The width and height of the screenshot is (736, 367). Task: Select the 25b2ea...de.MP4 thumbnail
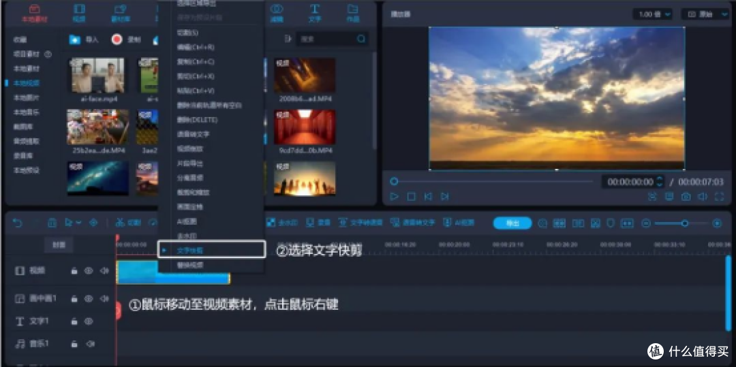coord(97,127)
